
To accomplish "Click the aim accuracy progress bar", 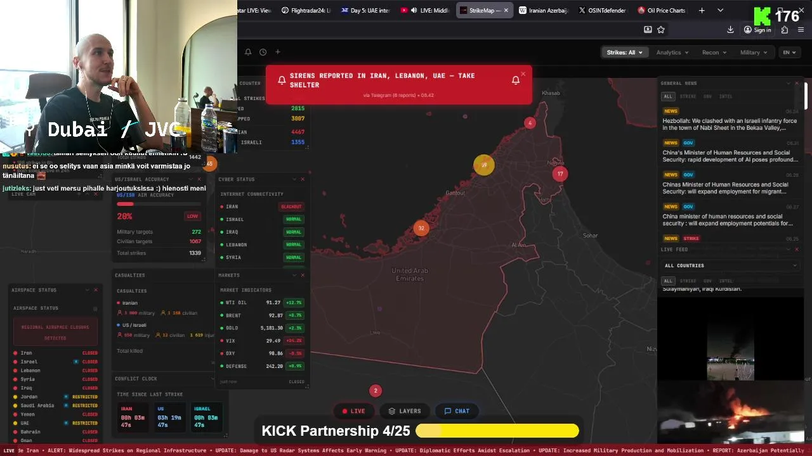I will click(x=159, y=204).
